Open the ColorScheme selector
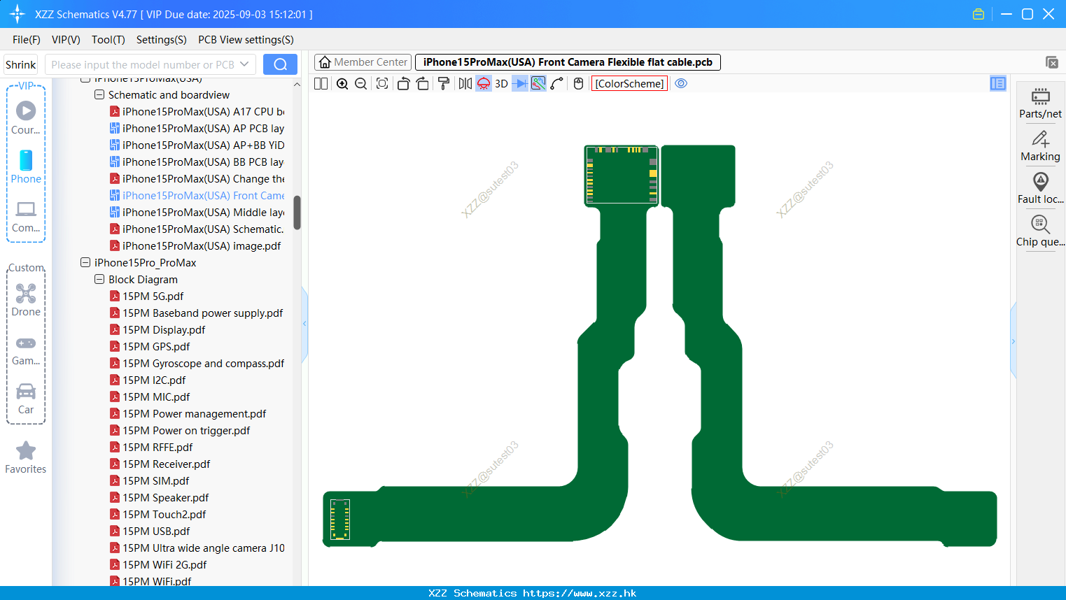 (x=629, y=84)
